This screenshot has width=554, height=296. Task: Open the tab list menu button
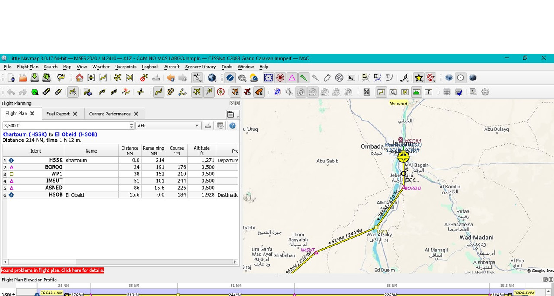(x=231, y=114)
